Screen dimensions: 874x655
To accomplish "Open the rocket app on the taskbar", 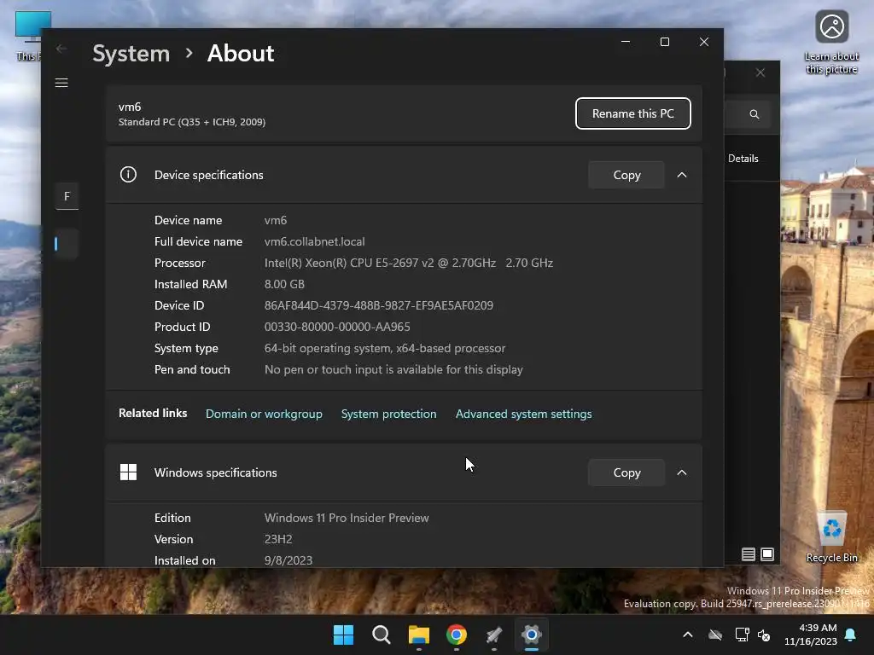I will [494, 635].
